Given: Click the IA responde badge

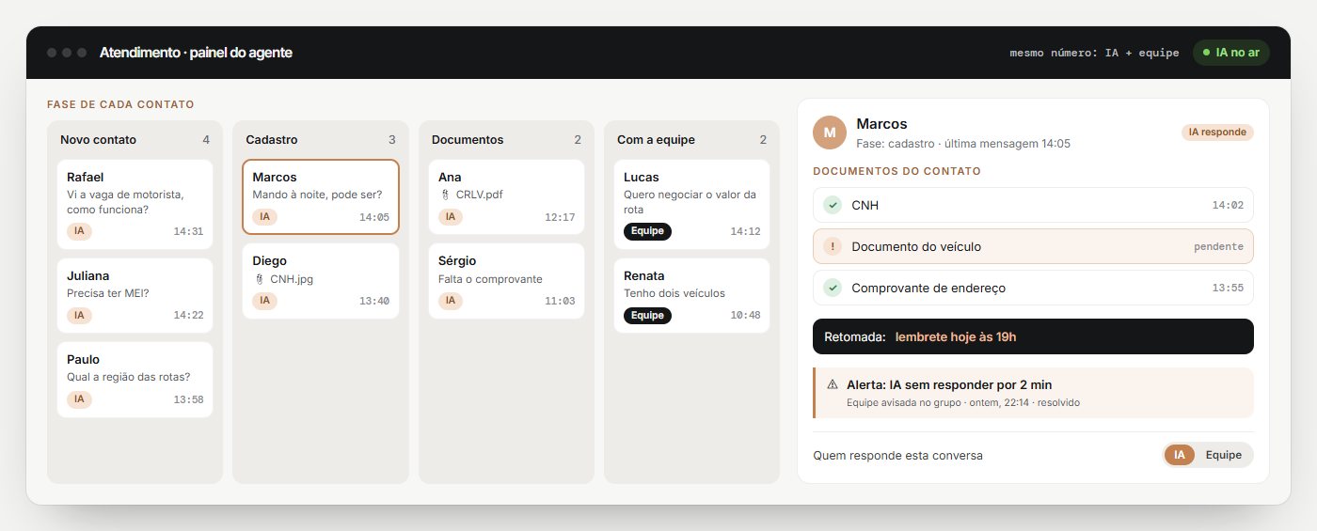Looking at the screenshot, I should (1217, 133).
